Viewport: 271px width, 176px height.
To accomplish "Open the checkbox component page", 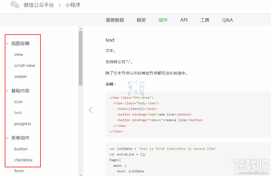I will point(24,160).
